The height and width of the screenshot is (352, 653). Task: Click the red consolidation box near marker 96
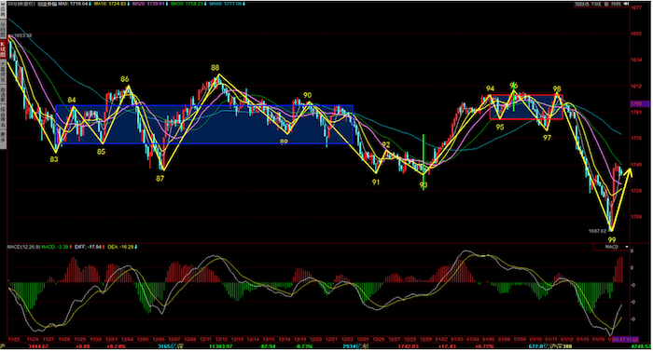(526, 107)
